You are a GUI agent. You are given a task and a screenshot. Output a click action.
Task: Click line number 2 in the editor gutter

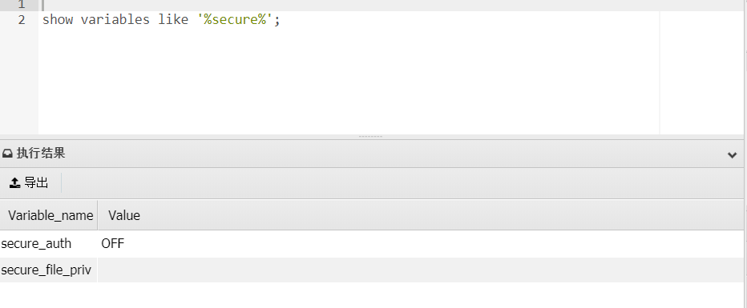(21, 20)
